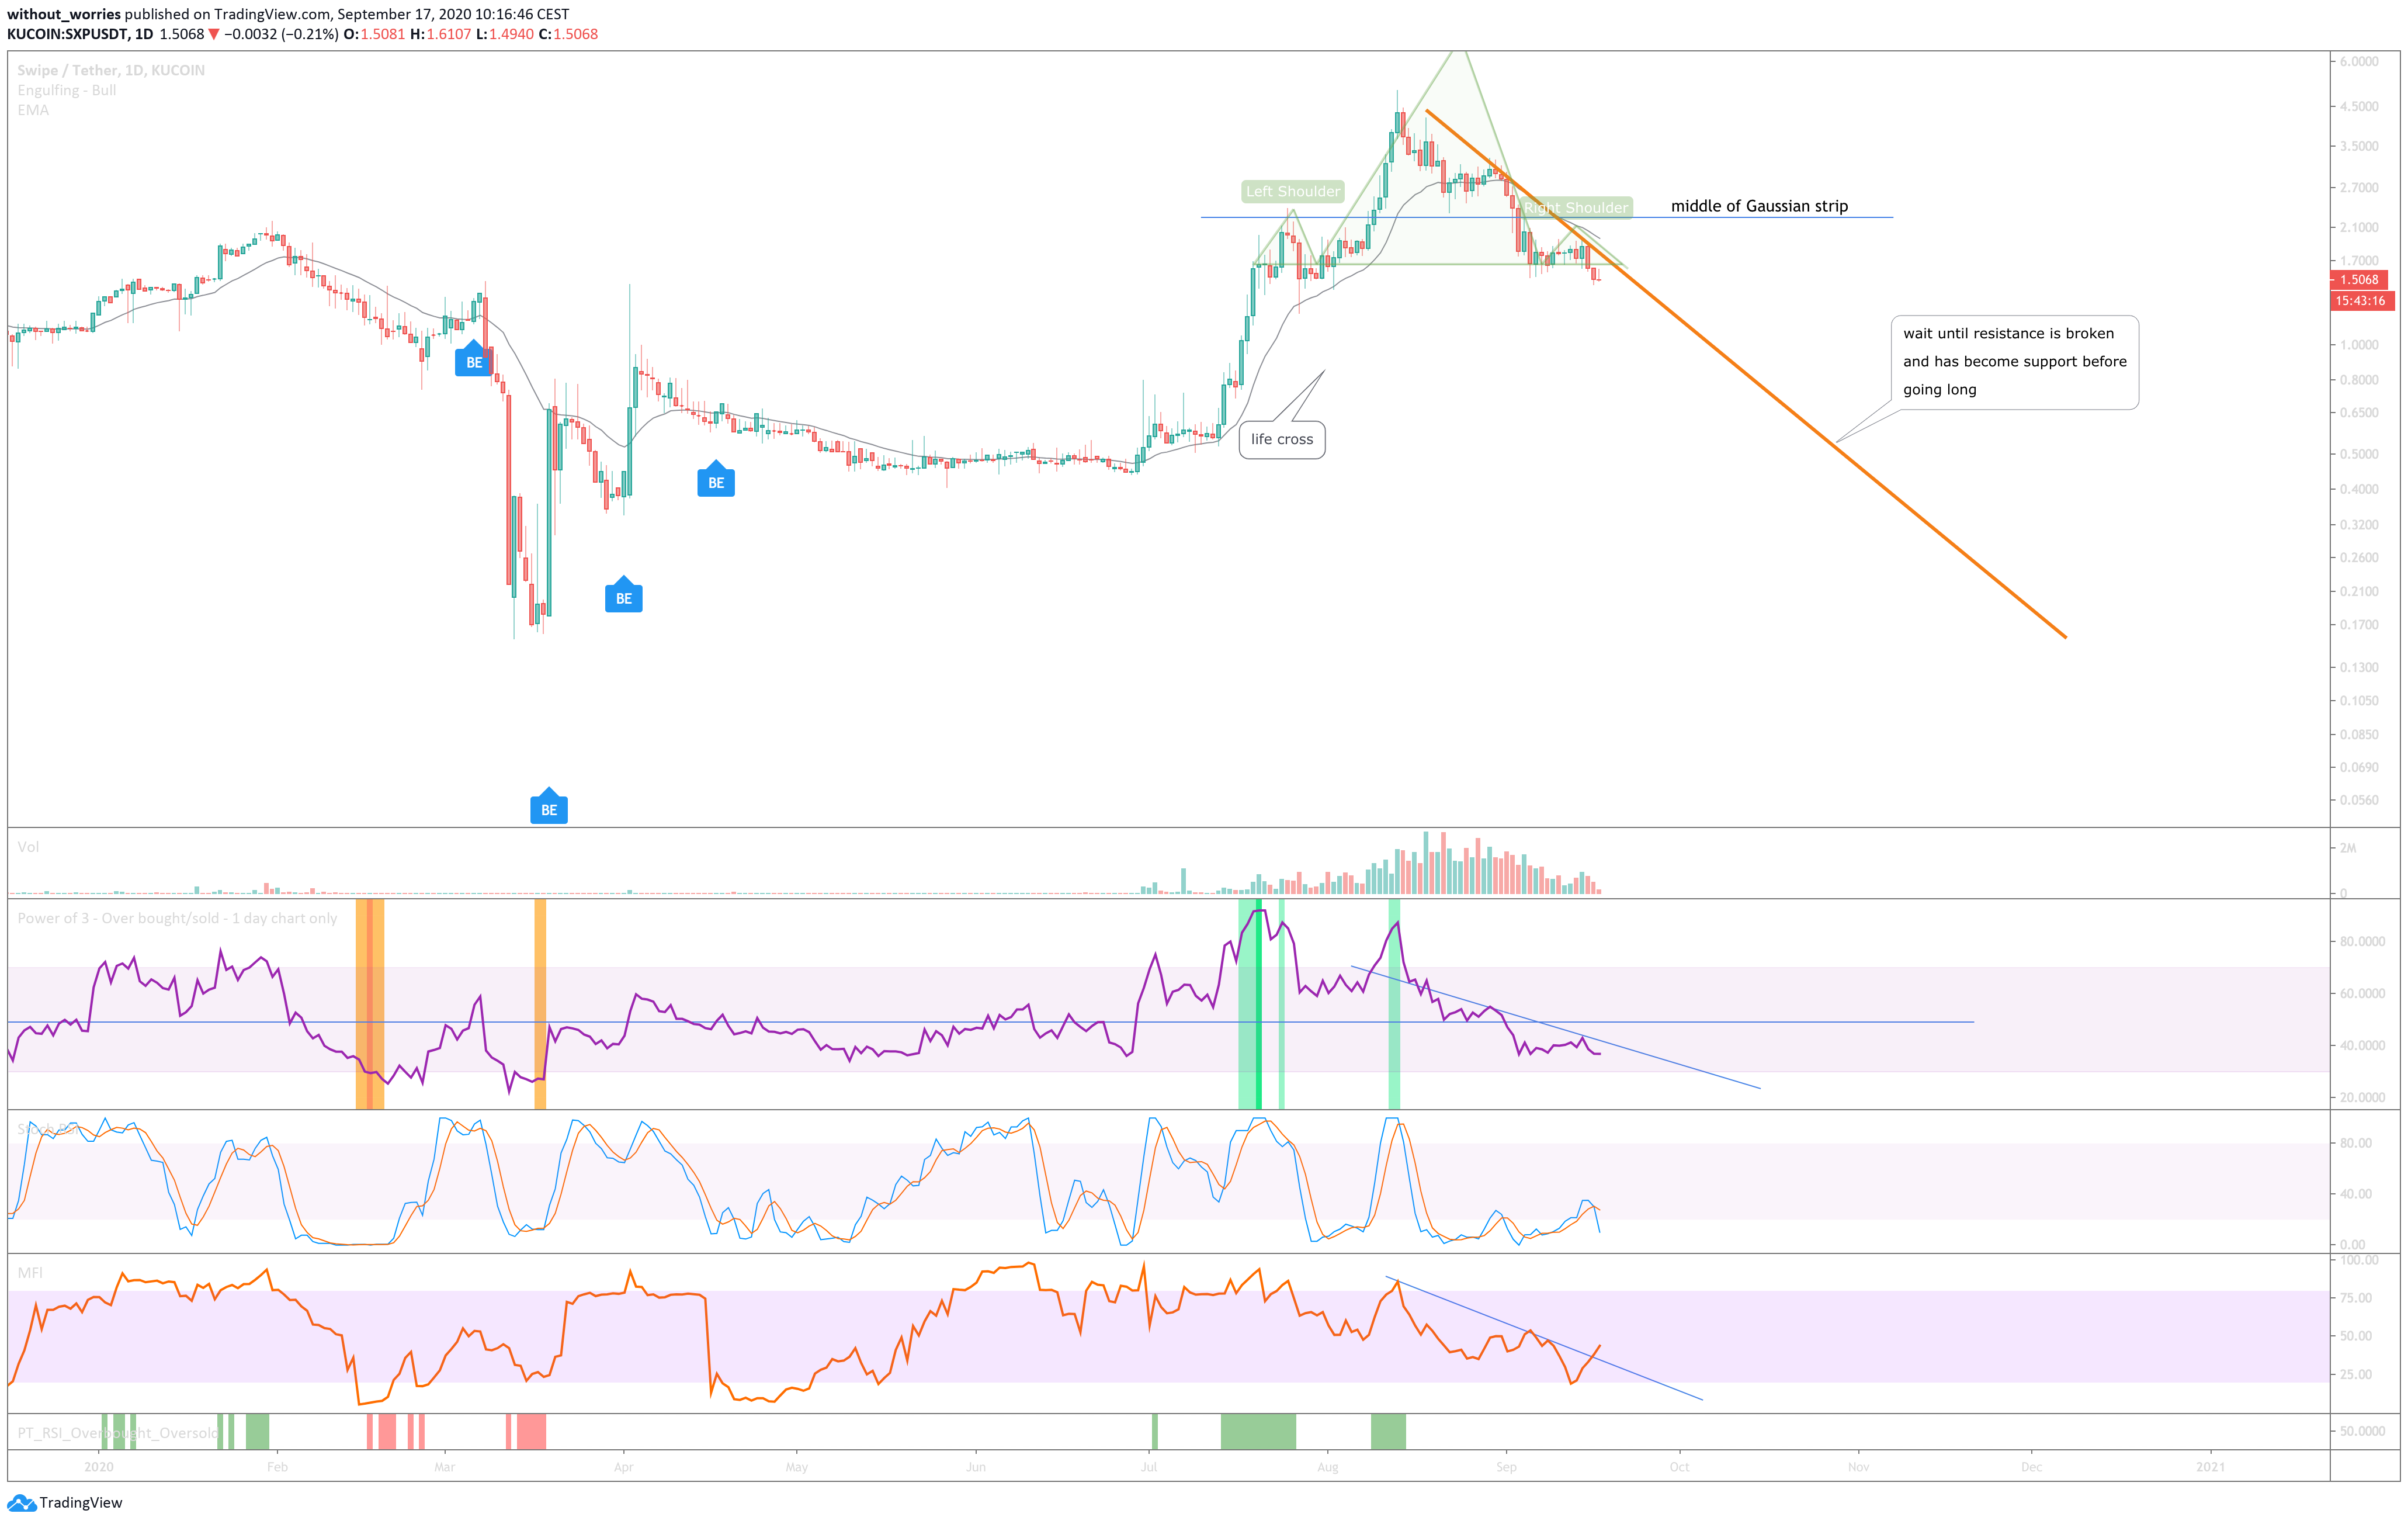Screen dimensions: 2408x1524
Task: Click the Jun label on time axis
Action: pyautogui.click(x=976, y=1467)
